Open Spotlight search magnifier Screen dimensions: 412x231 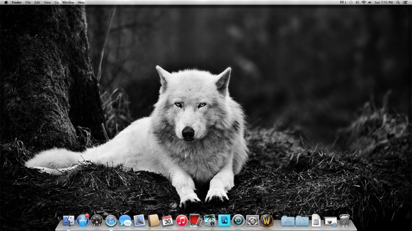click(x=398, y=3)
